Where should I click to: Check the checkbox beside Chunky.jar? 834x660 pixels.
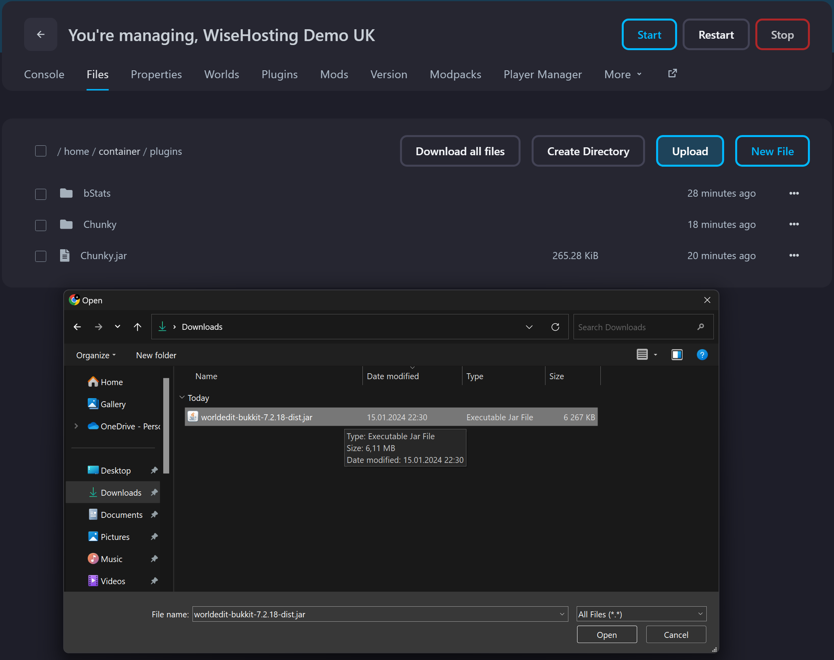(x=41, y=256)
